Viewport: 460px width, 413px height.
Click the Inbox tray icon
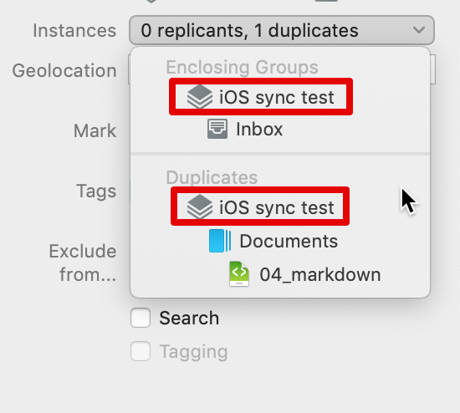[217, 129]
